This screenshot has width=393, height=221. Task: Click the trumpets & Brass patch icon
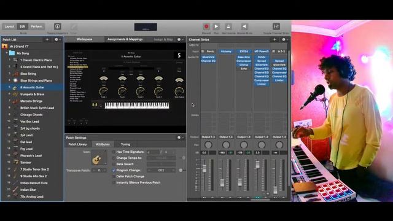coord(15,94)
